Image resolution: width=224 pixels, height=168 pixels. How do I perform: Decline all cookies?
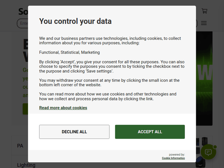tap(74, 132)
